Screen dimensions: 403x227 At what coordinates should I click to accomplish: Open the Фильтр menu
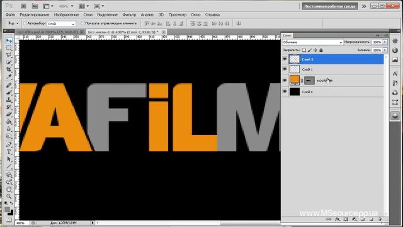pos(129,15)
